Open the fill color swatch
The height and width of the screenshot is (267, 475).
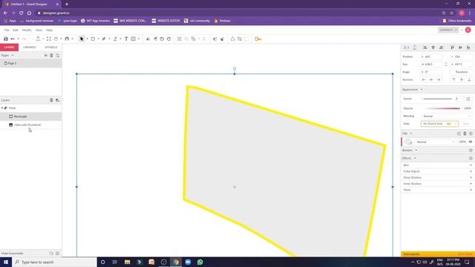coord(408,142)
